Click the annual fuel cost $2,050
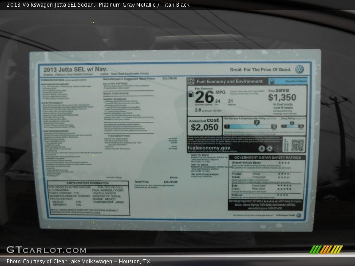Image resolution: width=355 pixels, height=266 pixels. tap(205, 127)
